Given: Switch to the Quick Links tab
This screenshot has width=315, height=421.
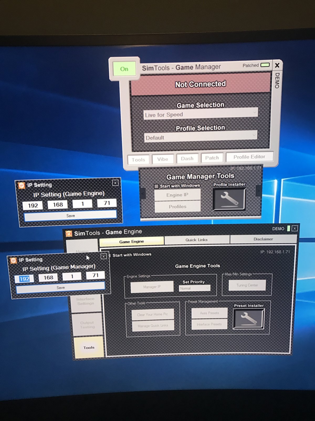Looking at the screenshot, I should tap(197, 240).
